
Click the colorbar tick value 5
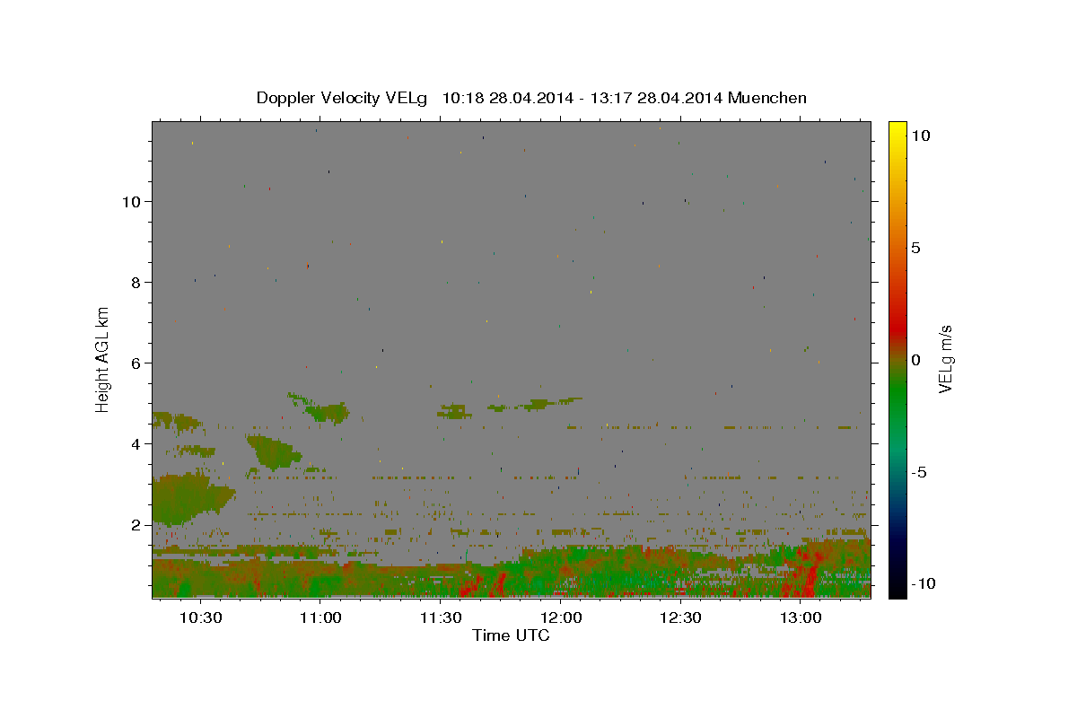916,248
